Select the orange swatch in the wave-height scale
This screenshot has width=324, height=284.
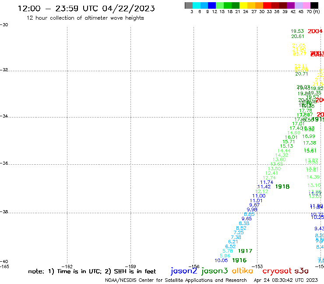tap(259, 5)
